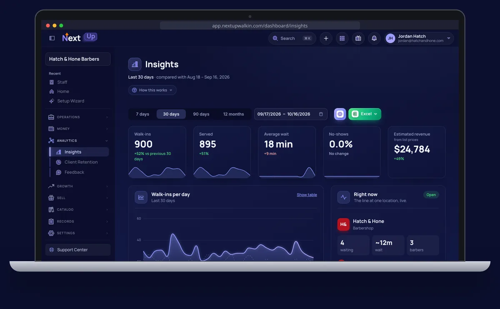Click the Walk-ins per day chart icon
Image resolution: width=500 pixels, height=309 pixels.
click(141, 197)
